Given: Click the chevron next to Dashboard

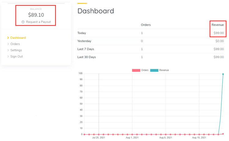Looking at the screenshot, I should click(x=8, y=38).
